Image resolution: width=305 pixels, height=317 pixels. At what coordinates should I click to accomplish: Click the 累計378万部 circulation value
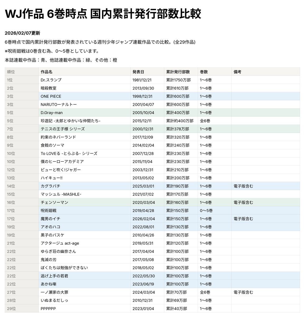click(x=178, y=129)
